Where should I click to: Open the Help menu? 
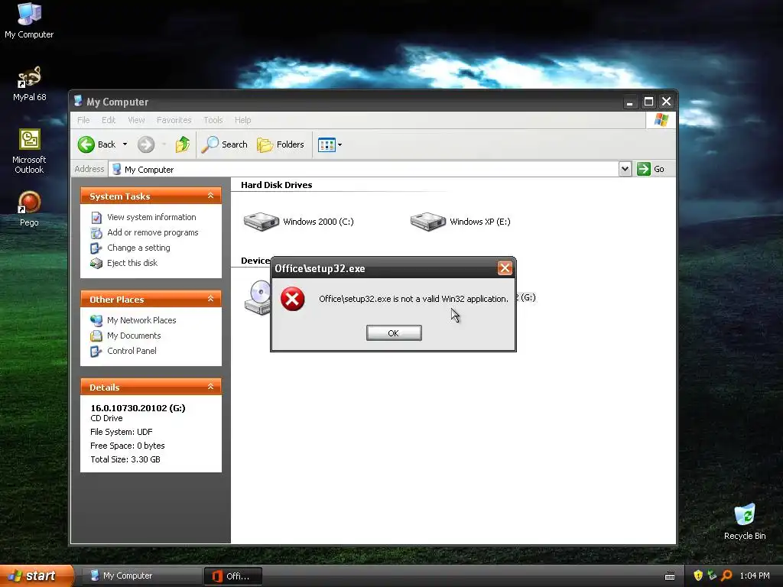(x=242, y=120)
